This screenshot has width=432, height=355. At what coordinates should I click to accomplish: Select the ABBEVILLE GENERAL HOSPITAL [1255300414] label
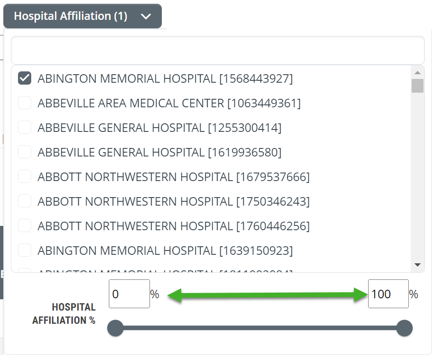[x=159, y=128]
